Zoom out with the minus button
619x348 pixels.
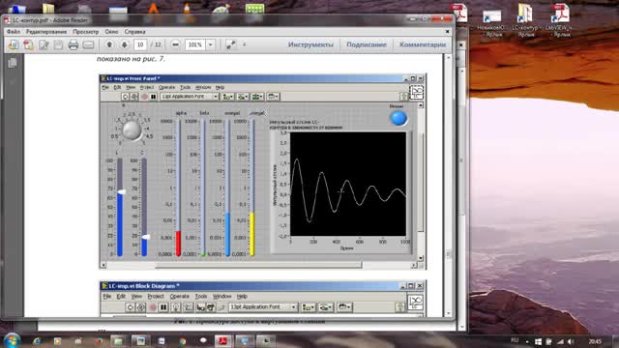[176, 44]
